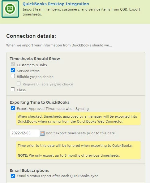Screen dimensions: 150x183
Task: Click into the 2022-12-03 date field
Action: (25, 133)
